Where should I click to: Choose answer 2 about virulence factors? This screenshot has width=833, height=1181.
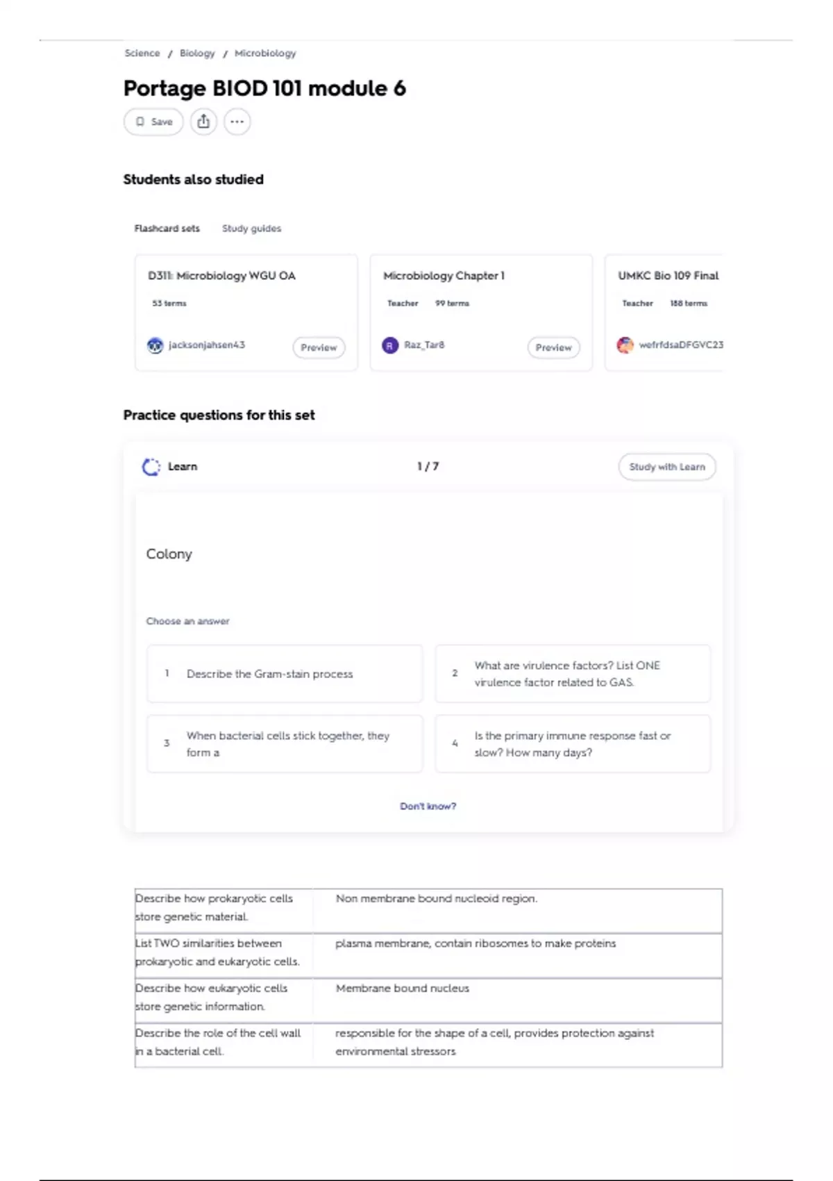click(573, 674)
